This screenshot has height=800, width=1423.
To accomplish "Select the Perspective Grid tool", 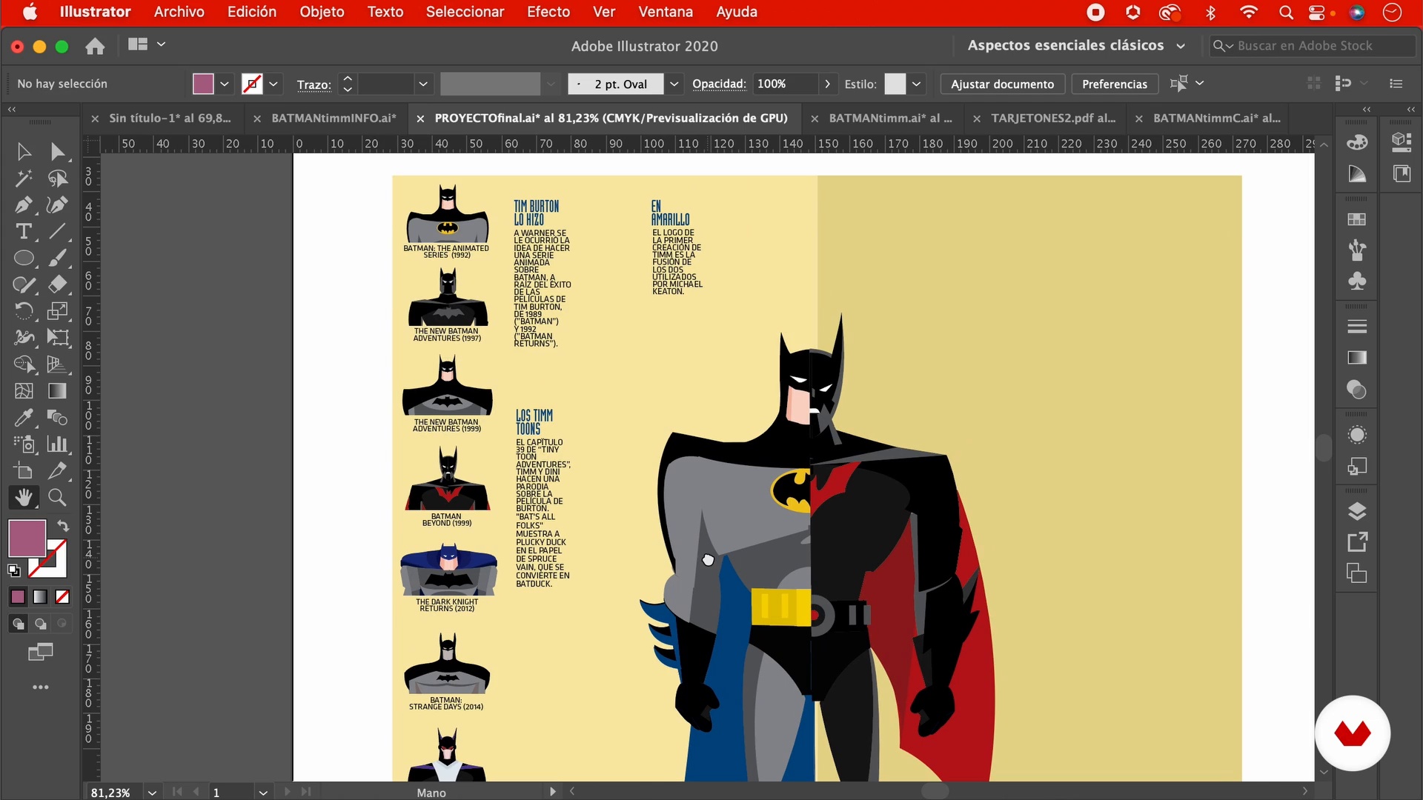I will pyautogui.click(x=58, y=364).
